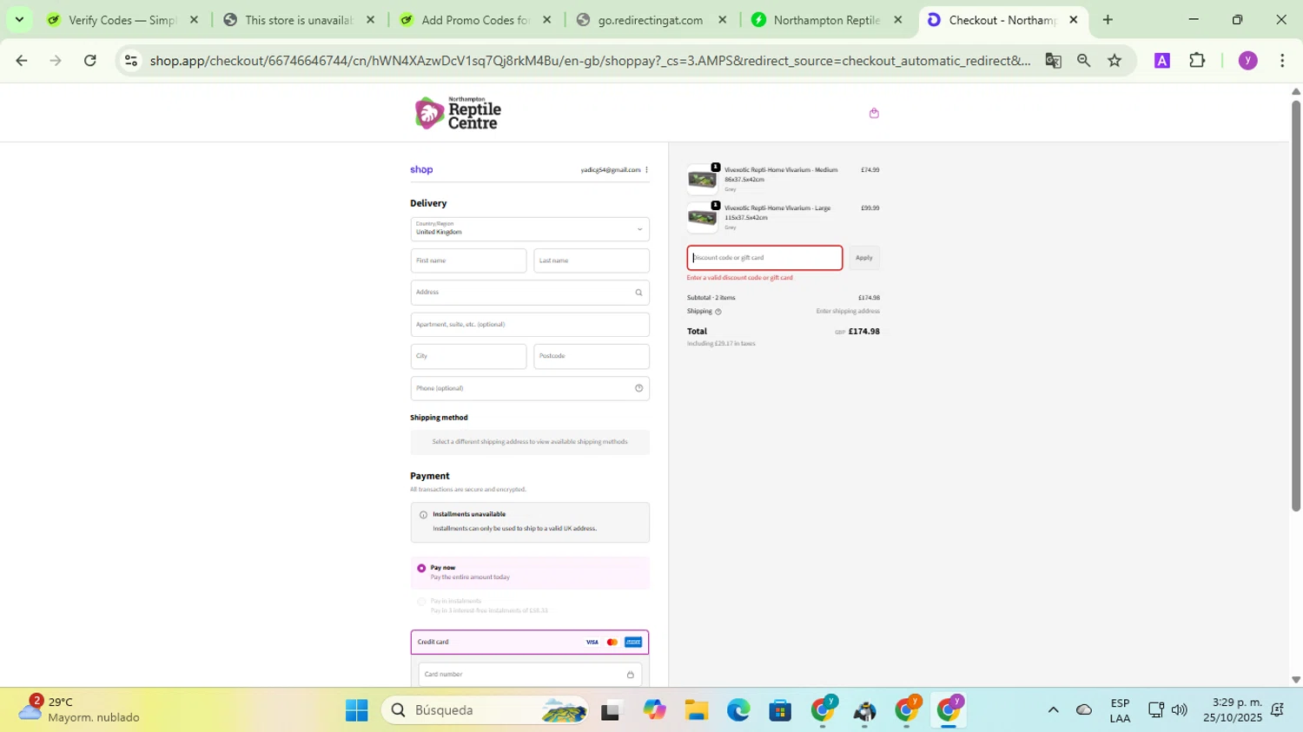
Task: Click the Apartment, suite optional field
Action: (530, 325)
